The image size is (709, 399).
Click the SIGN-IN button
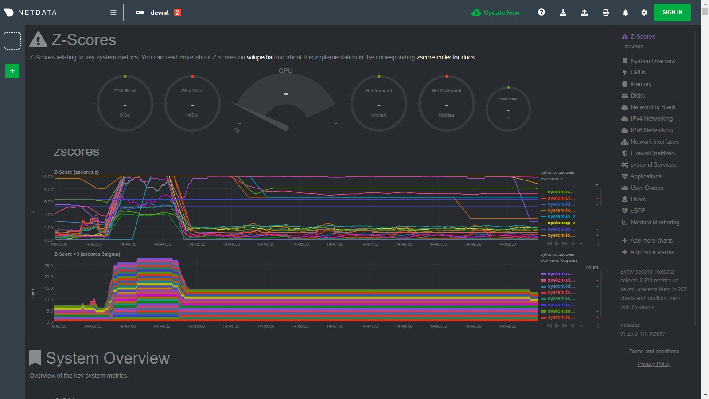672,12
